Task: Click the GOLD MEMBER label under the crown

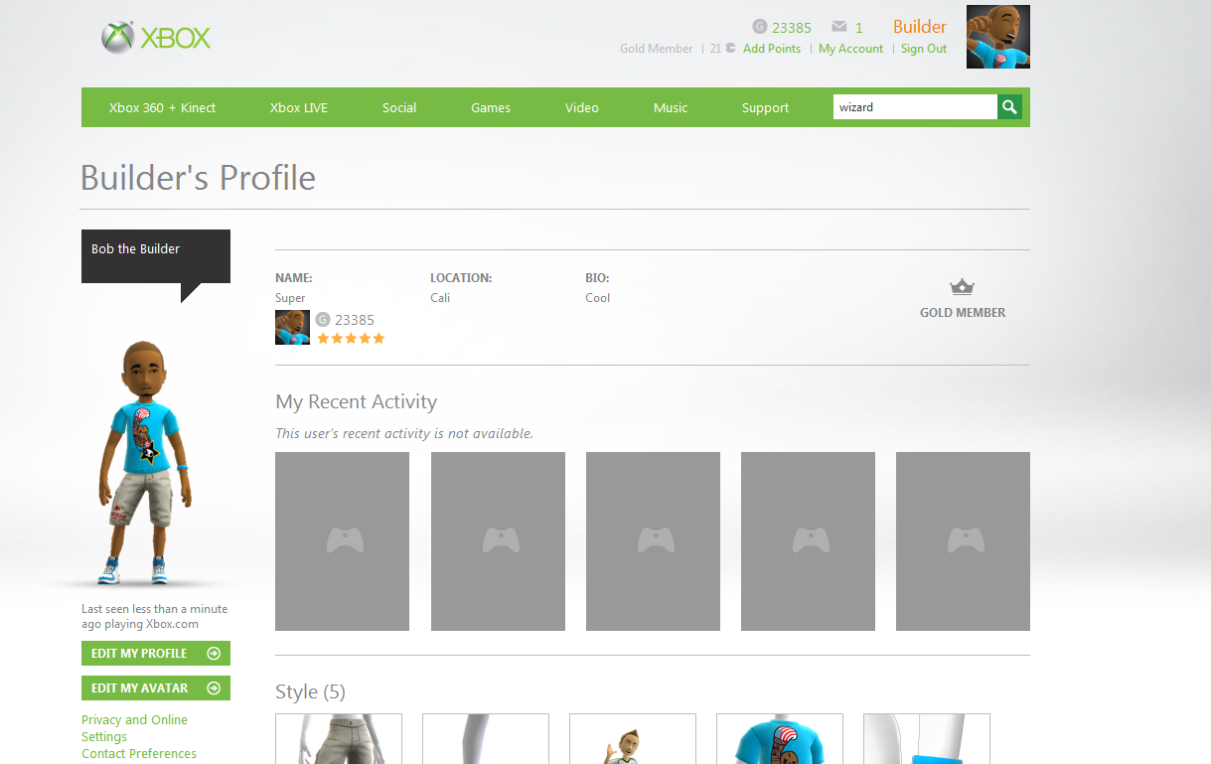Action: point(963,313)
